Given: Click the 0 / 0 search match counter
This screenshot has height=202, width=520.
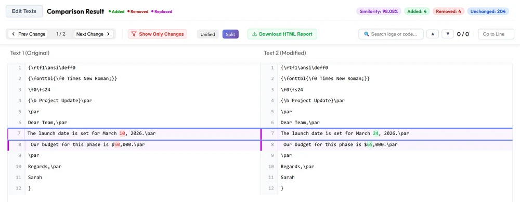Looking at the screenshot, I should [x=463, y=34].
